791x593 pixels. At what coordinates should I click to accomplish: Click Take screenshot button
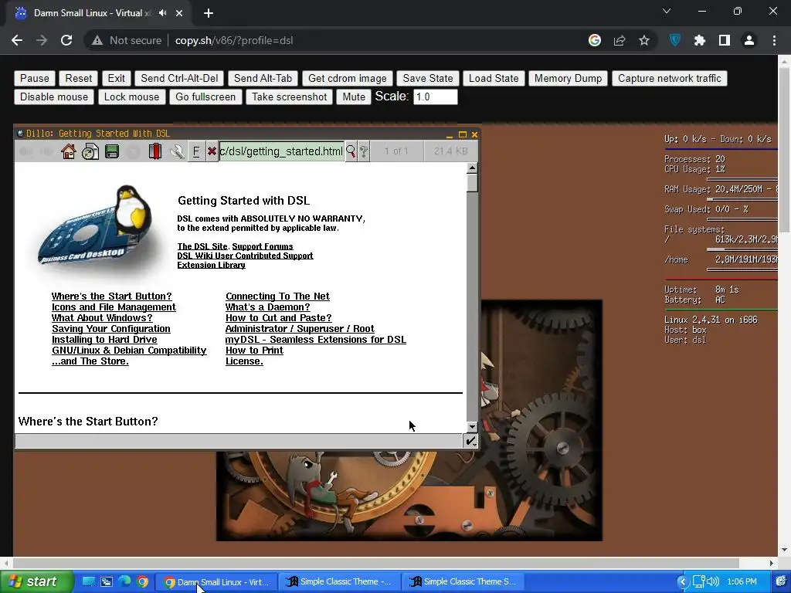pos(290,97)
